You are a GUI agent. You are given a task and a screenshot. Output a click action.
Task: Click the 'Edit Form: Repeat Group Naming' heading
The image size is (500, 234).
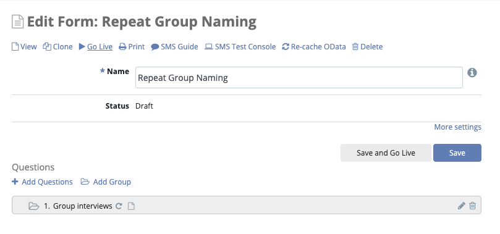142,22
